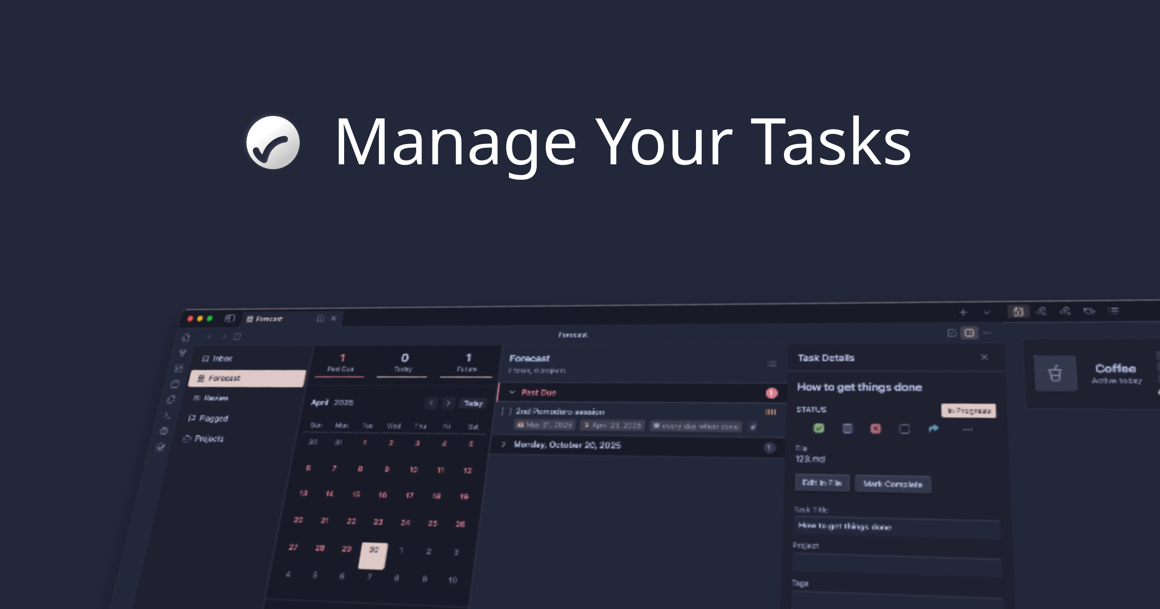Open the command palette terminal icon in ribbon
This screenshot has width=1160, height=609.
tap(167, 415)
